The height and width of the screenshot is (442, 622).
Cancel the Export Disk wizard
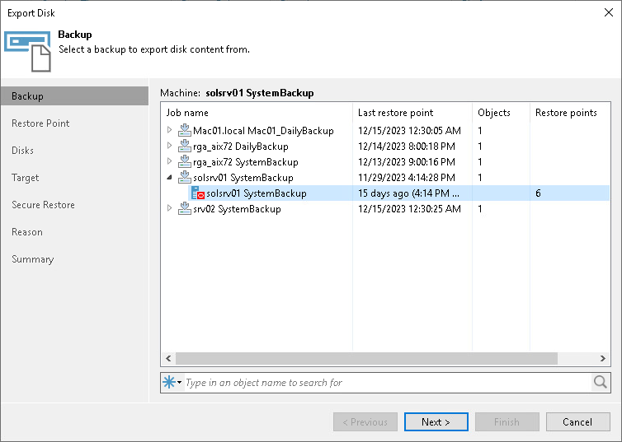pyautogui.click(x=577, y=421)
